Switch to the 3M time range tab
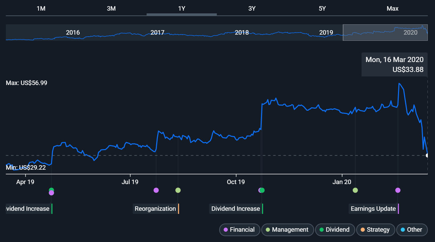 coord(111,9)
